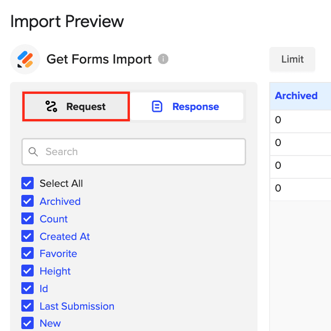
Task: Switch to the Request tab
Action: (x=76, y=106)
